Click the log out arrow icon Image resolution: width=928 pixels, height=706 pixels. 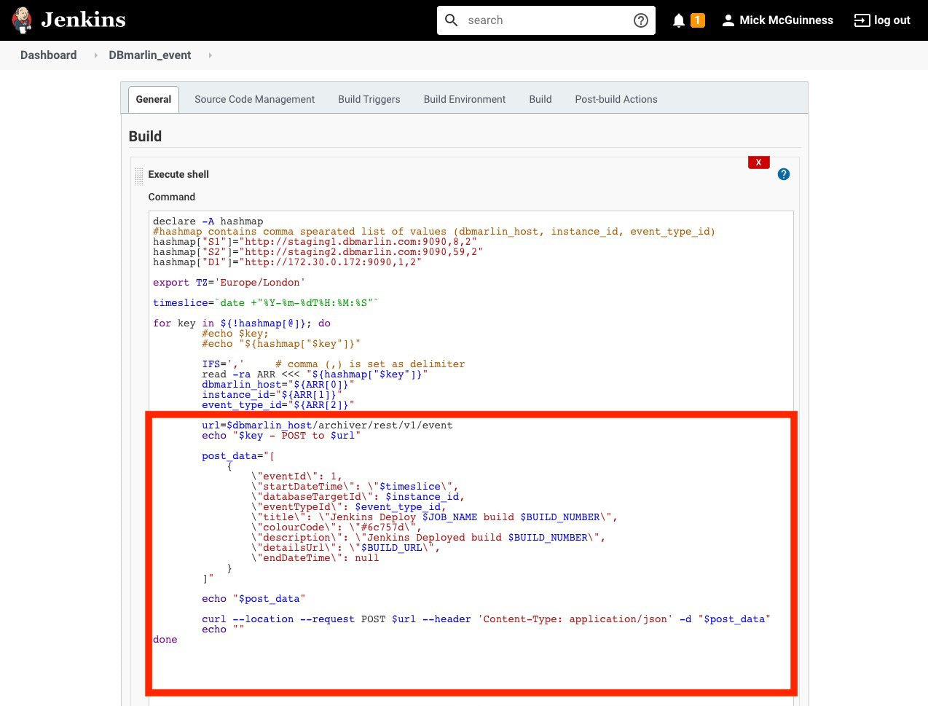tap(862, 20)
